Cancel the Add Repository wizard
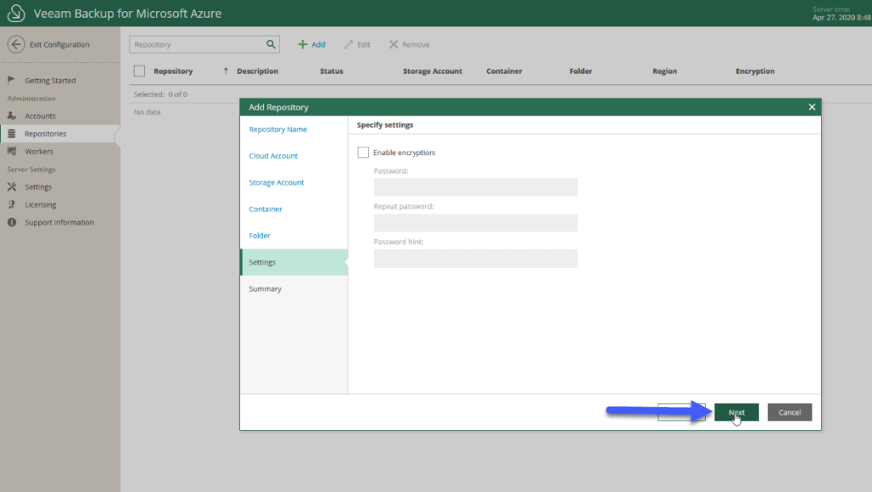The width and height of the screenshot is (872, 492). (x=789, y=413)
